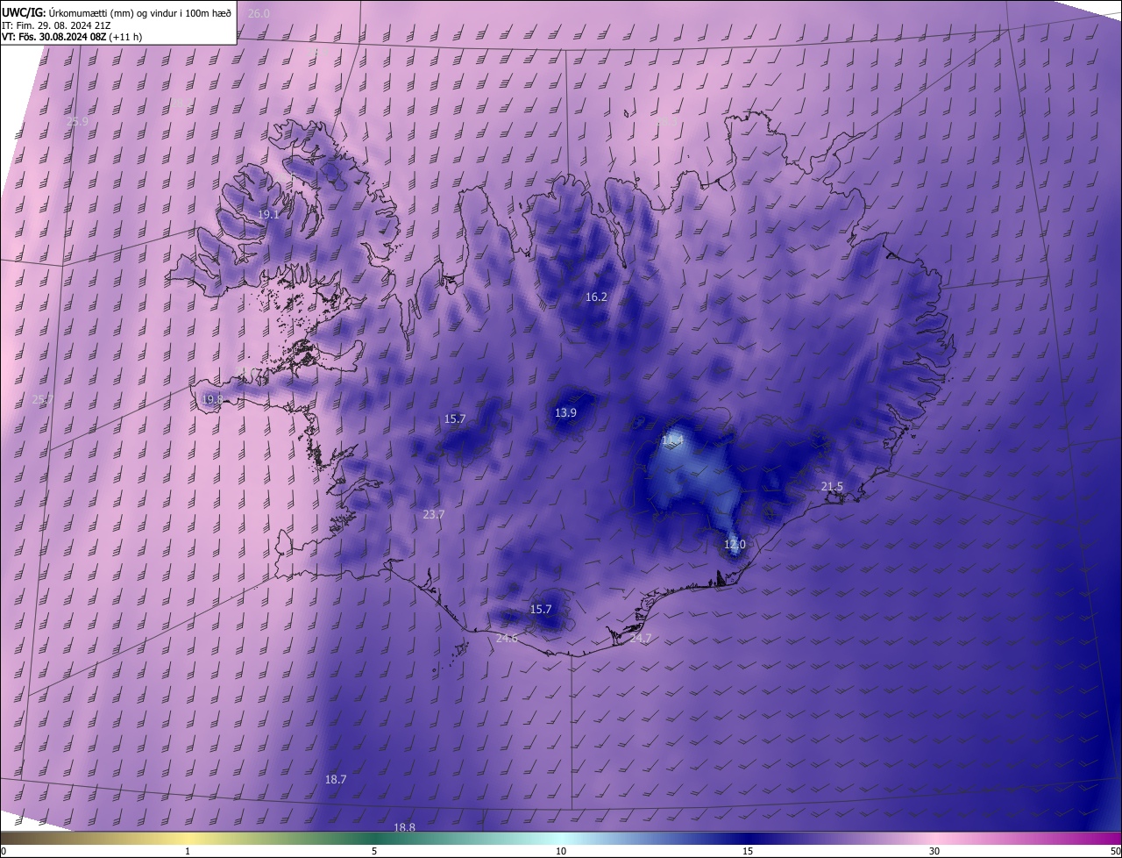Click the 18.8 value label
Viewport: 1122px width, 858px height.
[x=404, y=827]
